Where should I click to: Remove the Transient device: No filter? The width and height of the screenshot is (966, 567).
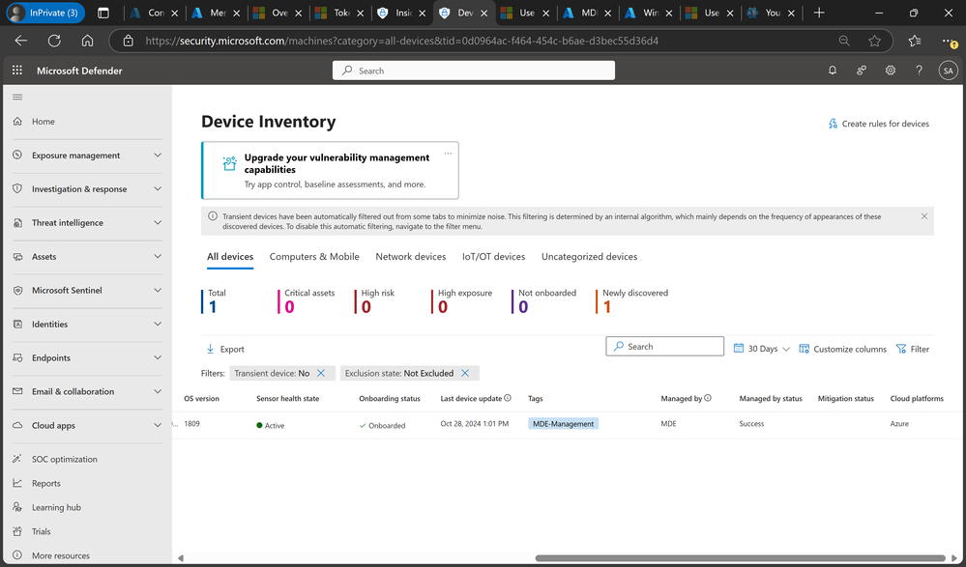(x=321, y=373)
